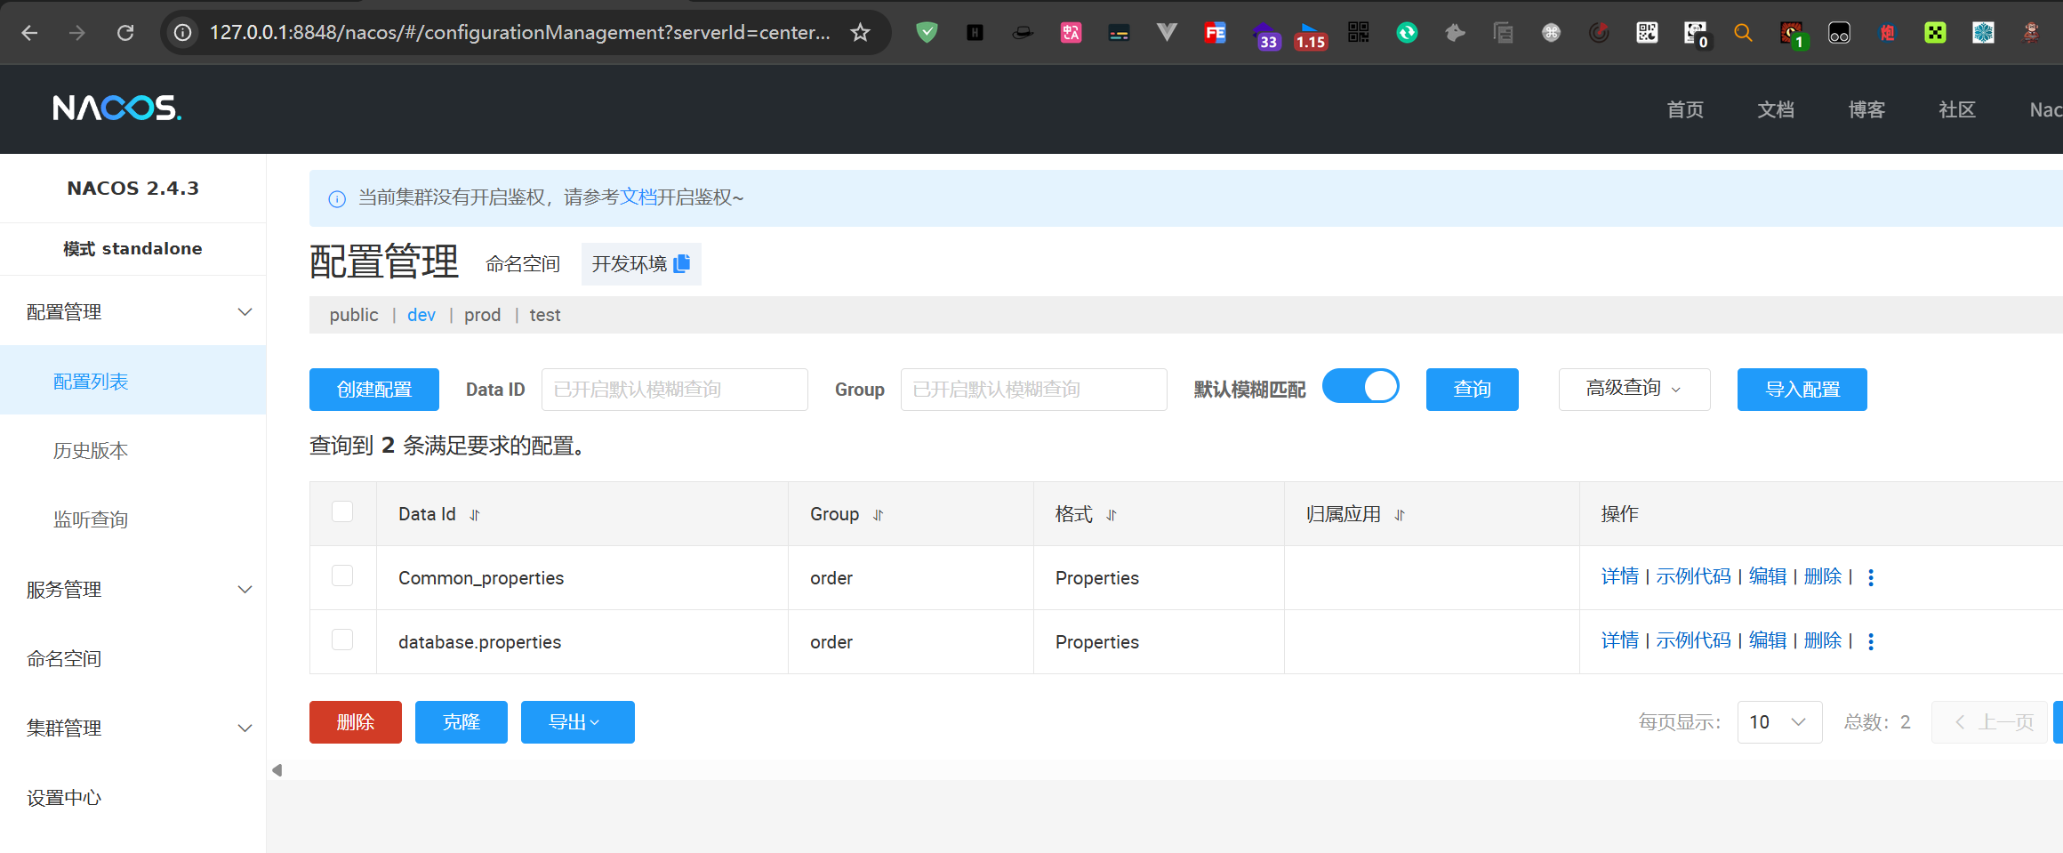Screen dimensions: 2063x853
Task: Click the Data ID search input field
Action: (x=674, y=390)
